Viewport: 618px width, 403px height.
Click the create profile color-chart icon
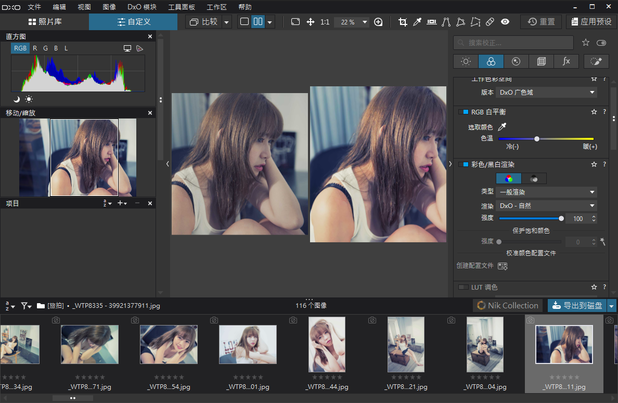pyautogui.click(x=503, y=266)
